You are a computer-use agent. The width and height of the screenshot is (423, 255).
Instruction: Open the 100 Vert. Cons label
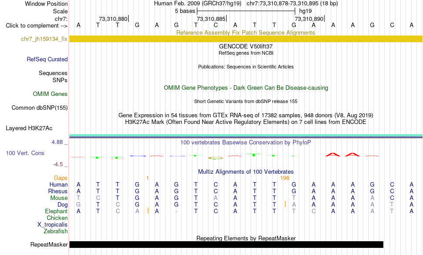25,153
